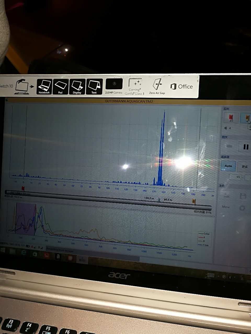Click the greyed-out button left of Pause
This screenshot has height=334, width=251.
[x=229, y=146]
